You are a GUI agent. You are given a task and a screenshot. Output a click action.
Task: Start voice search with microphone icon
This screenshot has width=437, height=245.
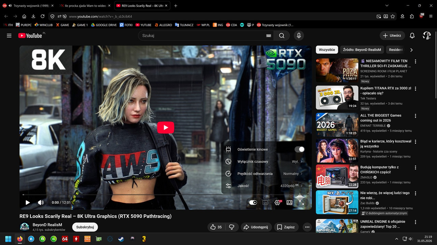tap(299, 35)
